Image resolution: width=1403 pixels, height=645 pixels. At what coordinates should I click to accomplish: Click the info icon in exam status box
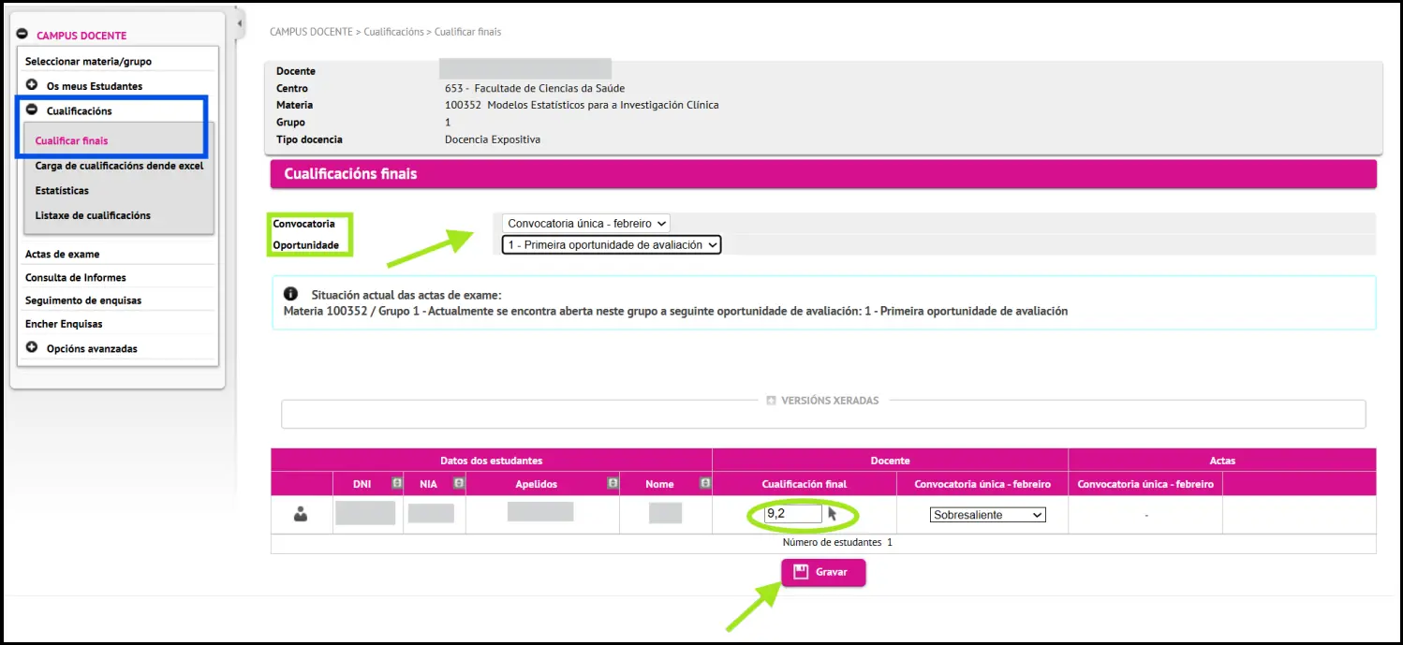290,294
